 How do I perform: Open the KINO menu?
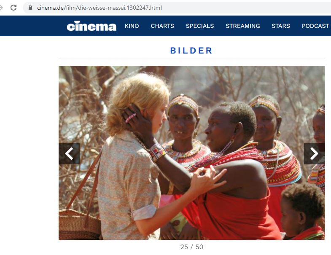click(x=132, y=26)
